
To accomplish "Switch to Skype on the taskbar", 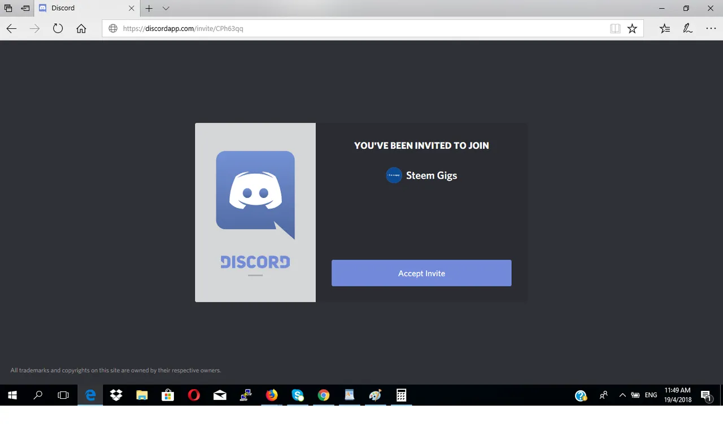I will [x=298, y=395].
